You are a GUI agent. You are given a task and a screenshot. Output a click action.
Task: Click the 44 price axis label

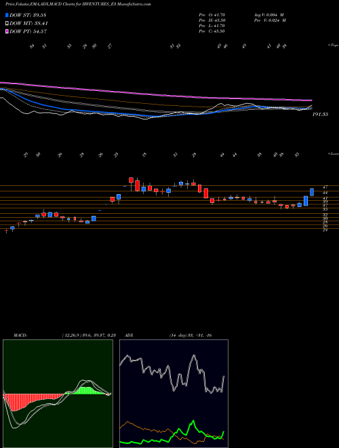pos(325,193)
